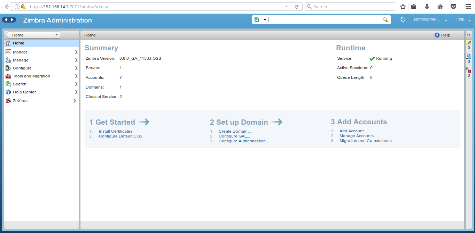This screenshot has height=233, width=475.
Task: Go back with Zimbra history back arrow
Action: 6,20
